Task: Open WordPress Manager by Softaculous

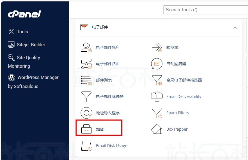Action: 33,82
